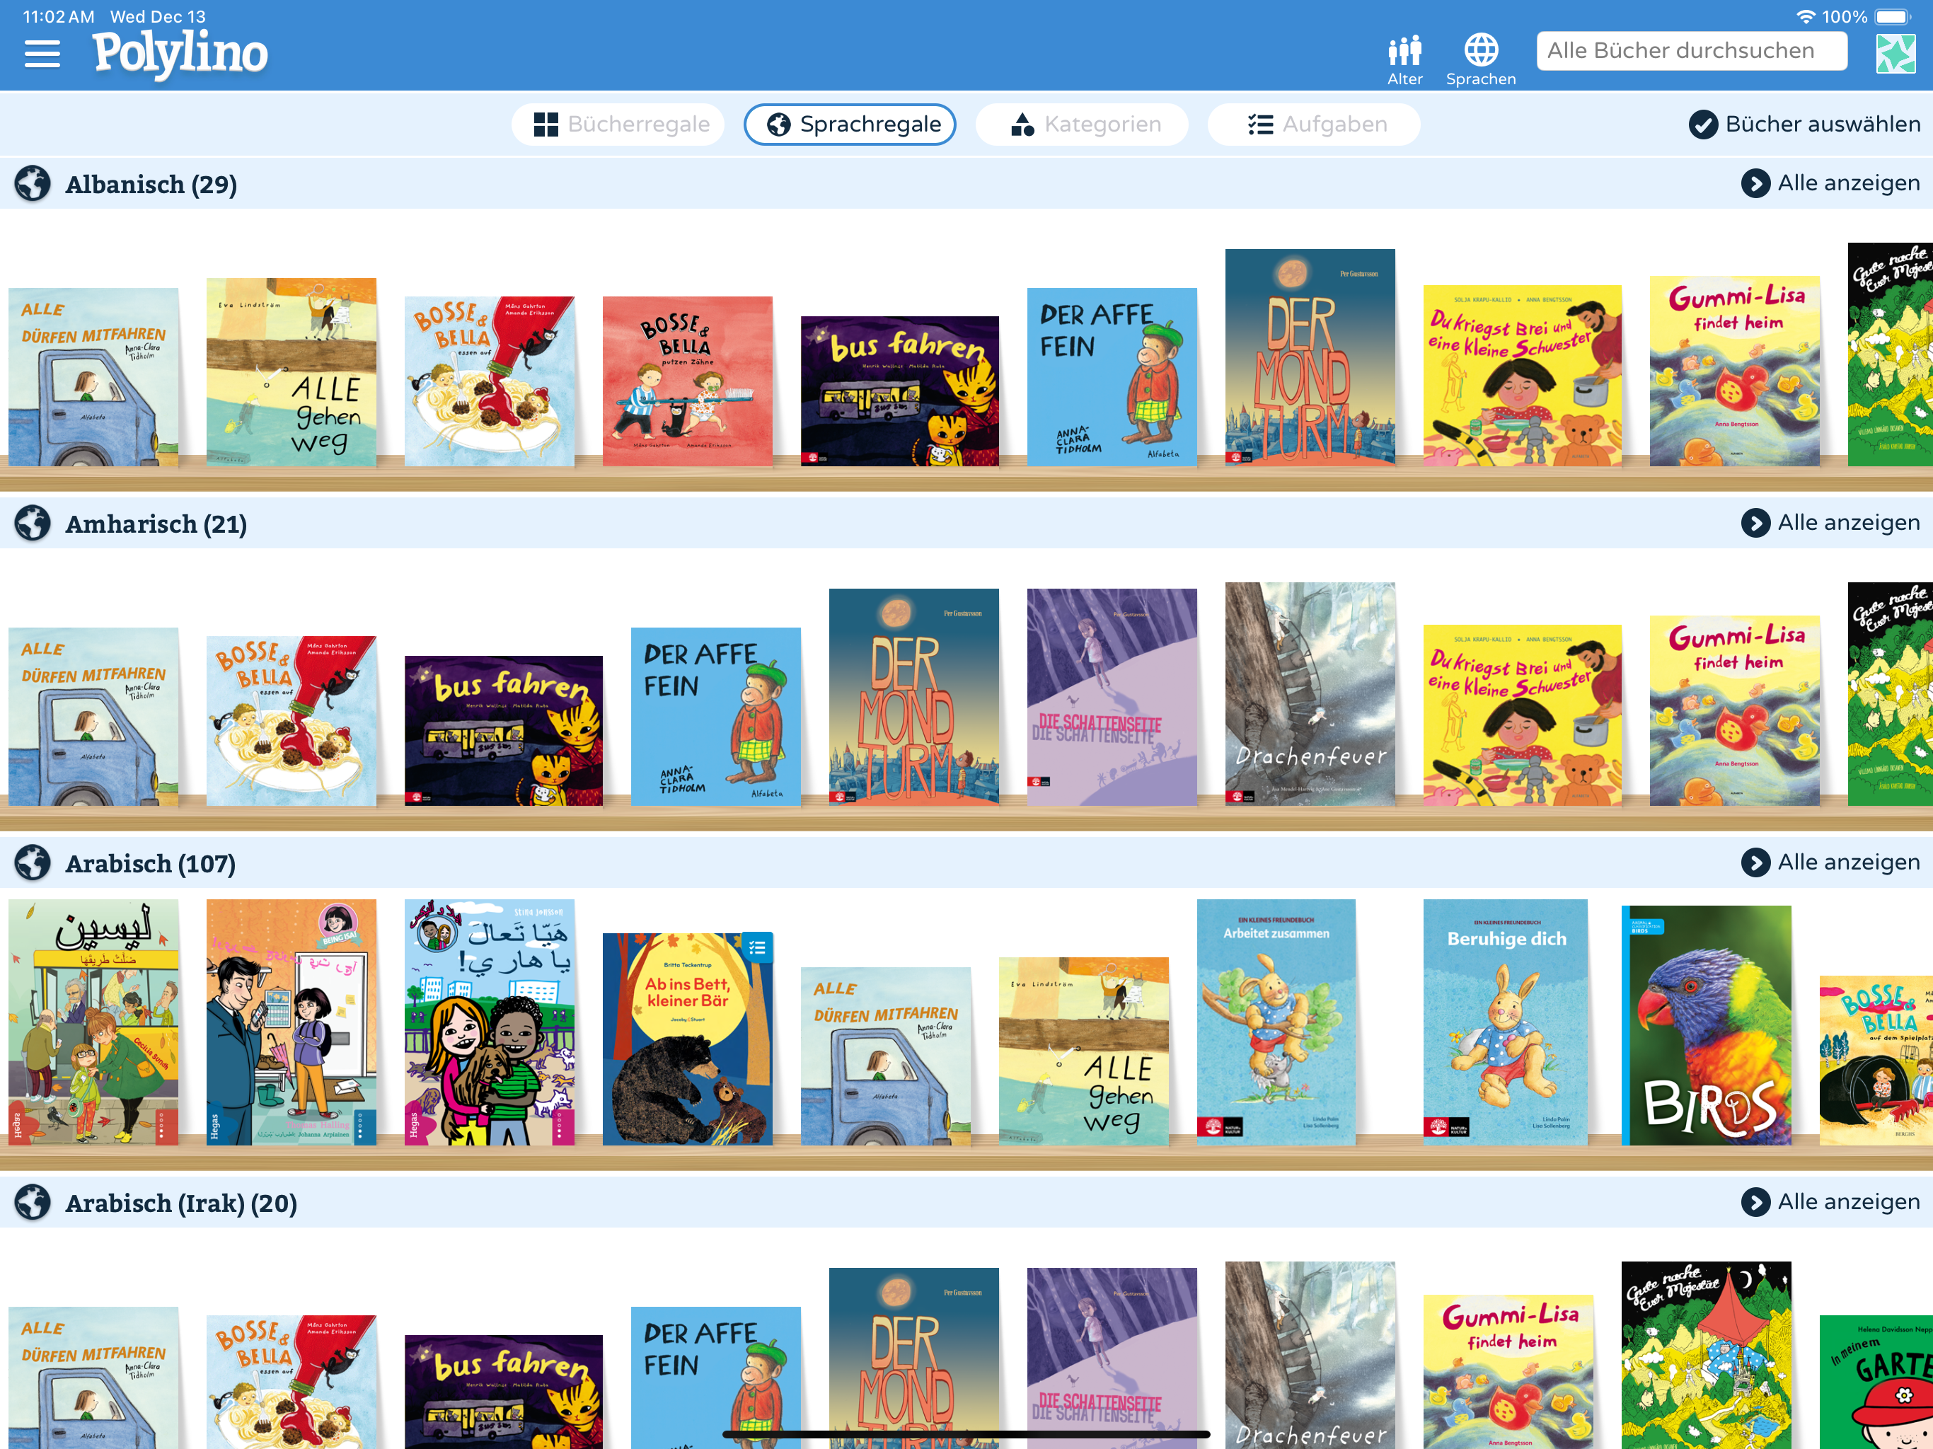Open Bosse & Bella in Amharisch shelf
This screenshot has width=1933, height=1449.
(291, 721)
